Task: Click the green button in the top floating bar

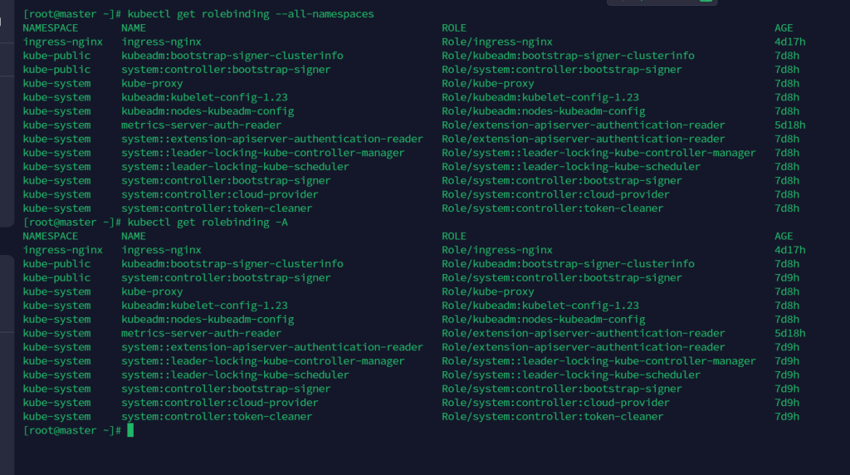Action: [x=705, y=2]
